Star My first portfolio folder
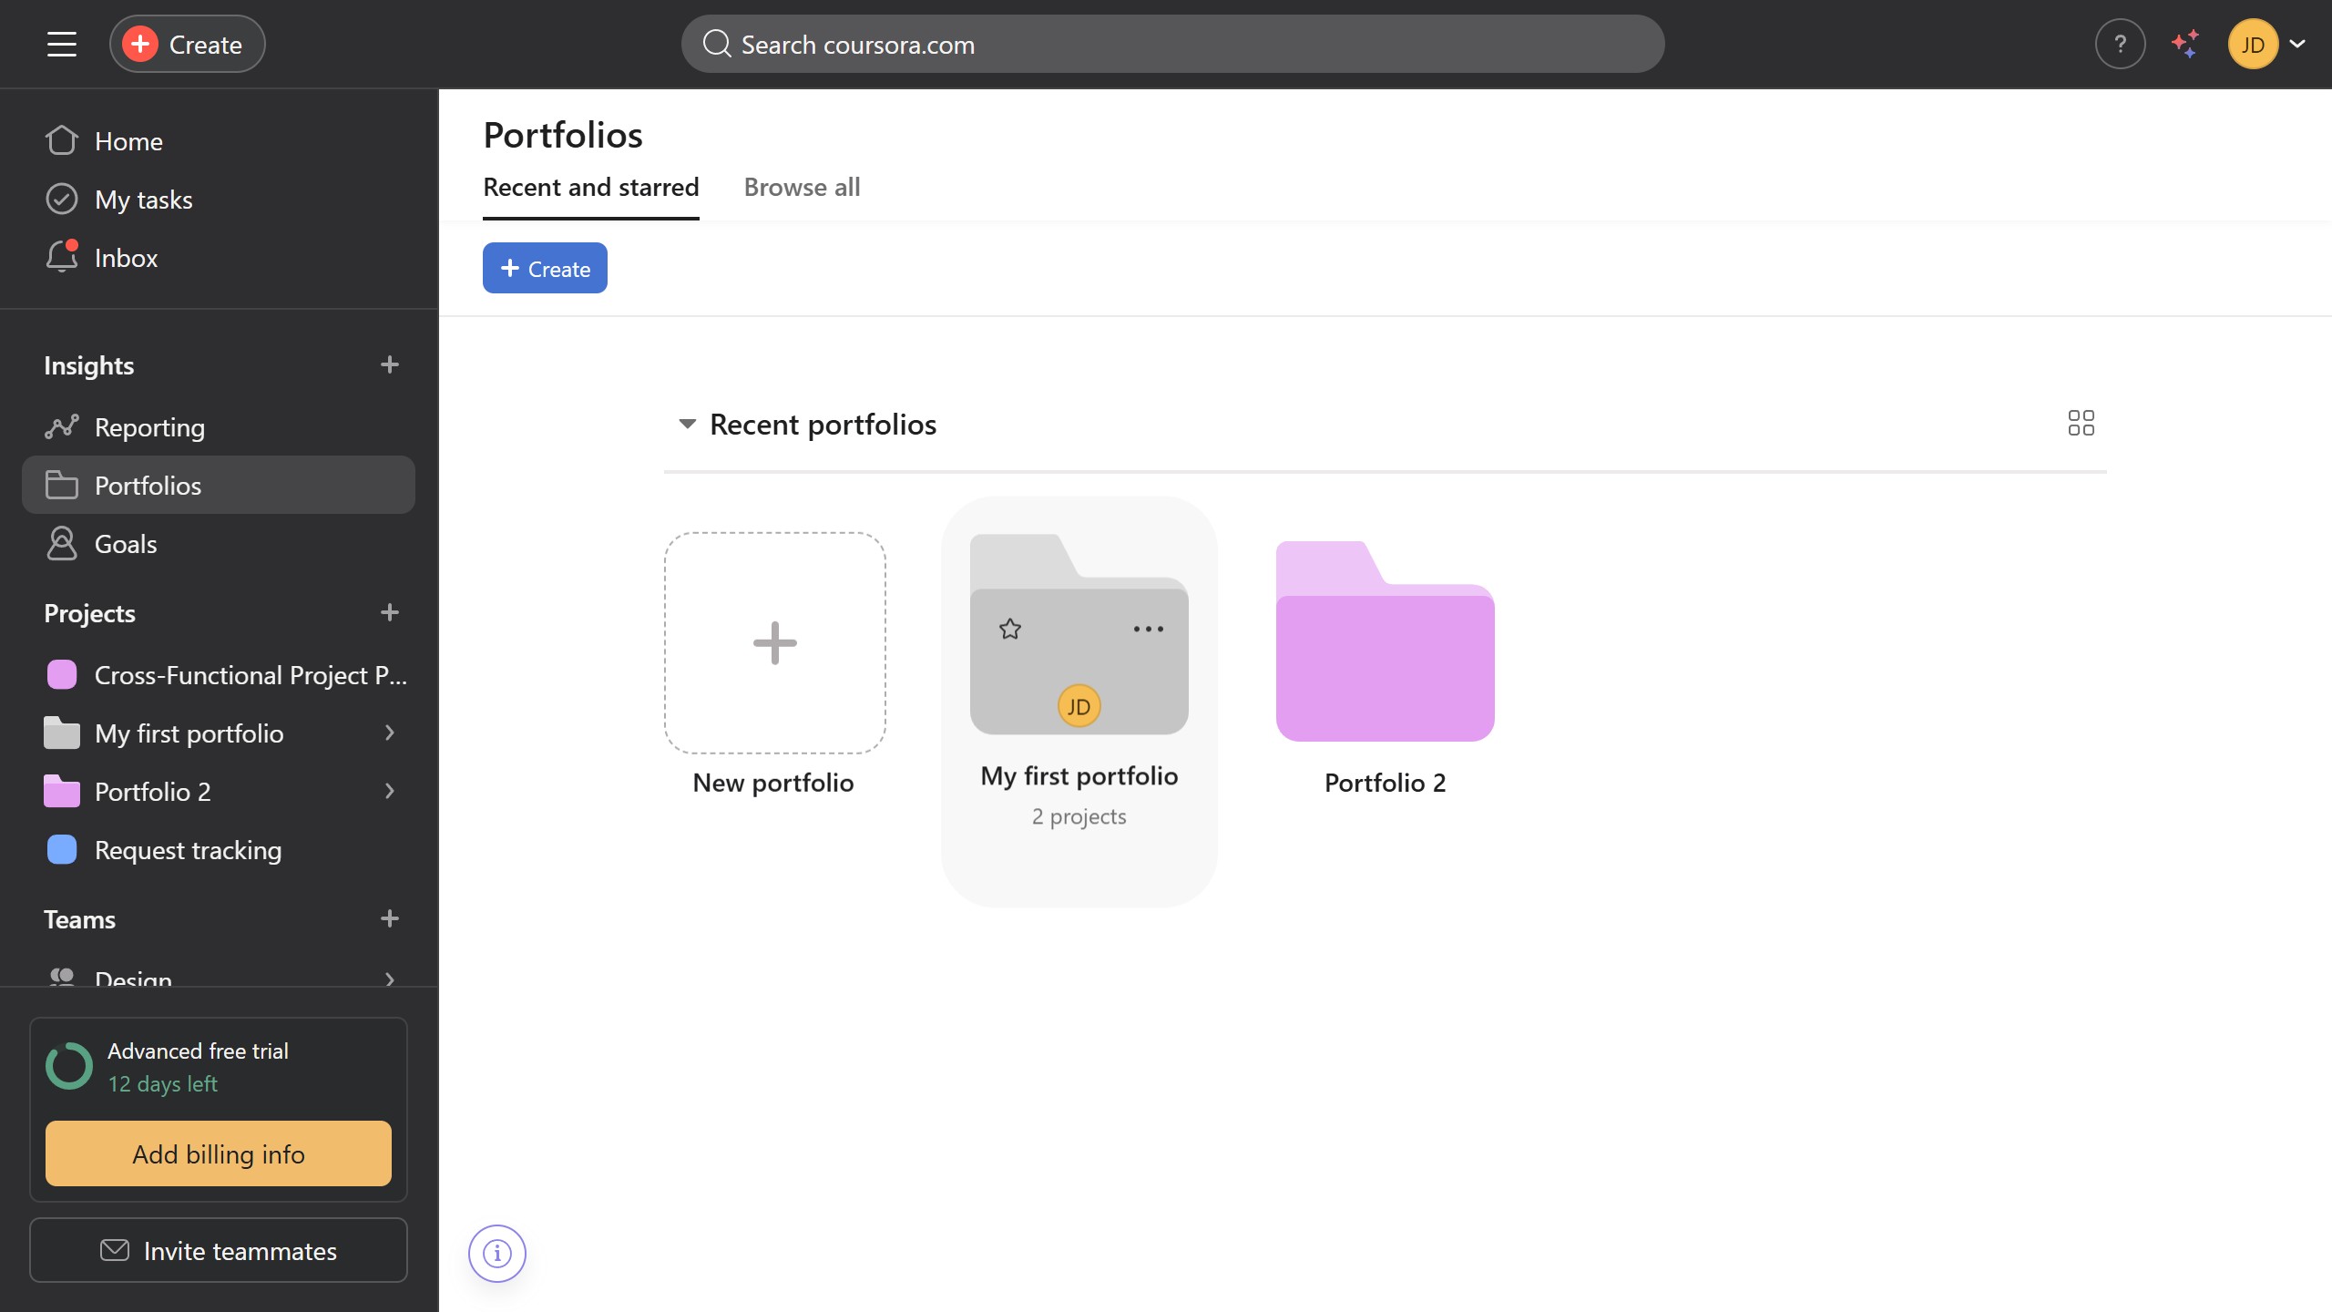2332x1312 pixels. pos(1009,629)
